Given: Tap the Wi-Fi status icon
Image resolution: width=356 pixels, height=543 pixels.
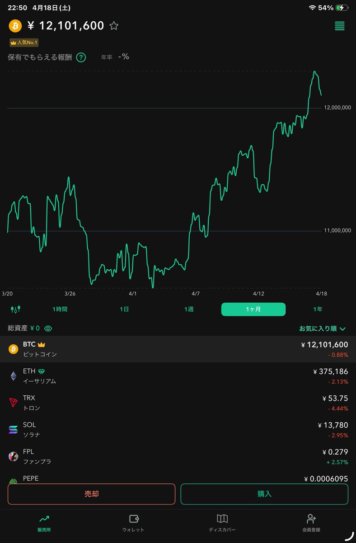Looking at the screenshot, I should tap(312, 8).
